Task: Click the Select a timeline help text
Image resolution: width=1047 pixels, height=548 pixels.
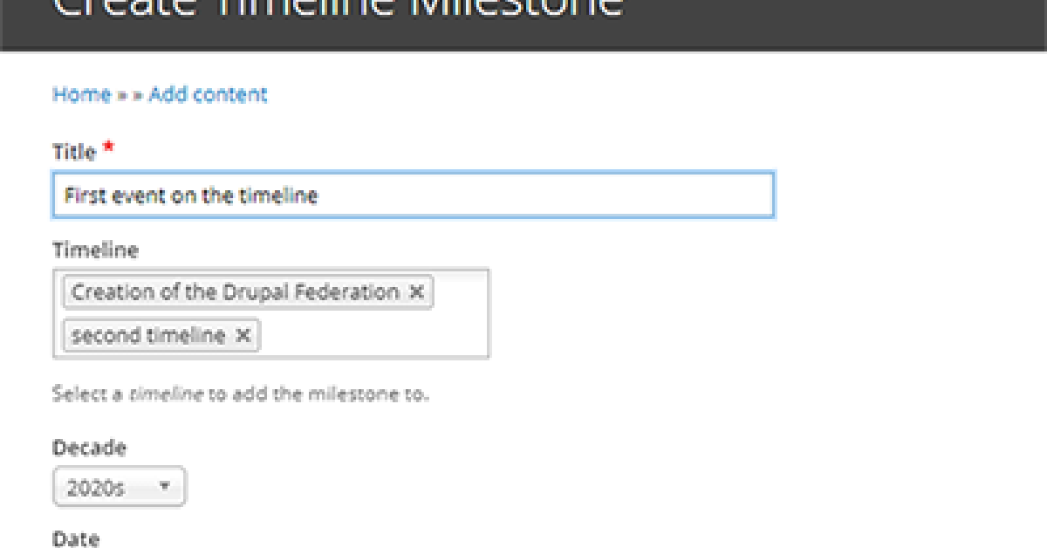Action: (241, 394)
